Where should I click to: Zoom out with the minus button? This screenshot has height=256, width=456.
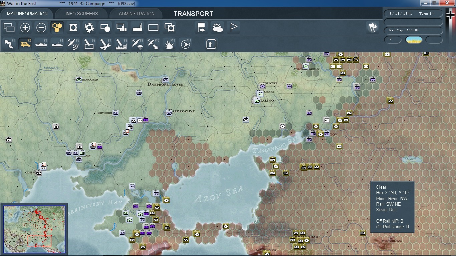coord(41,28)
